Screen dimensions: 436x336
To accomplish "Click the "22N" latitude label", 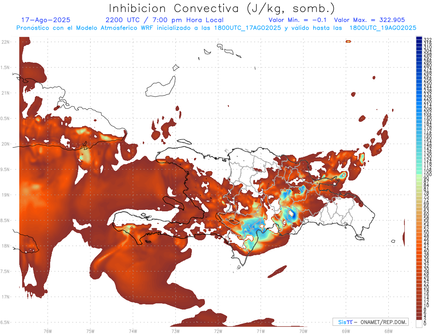I will coord(6,42).
